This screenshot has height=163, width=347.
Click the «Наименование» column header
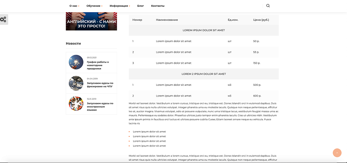(167, 20)
